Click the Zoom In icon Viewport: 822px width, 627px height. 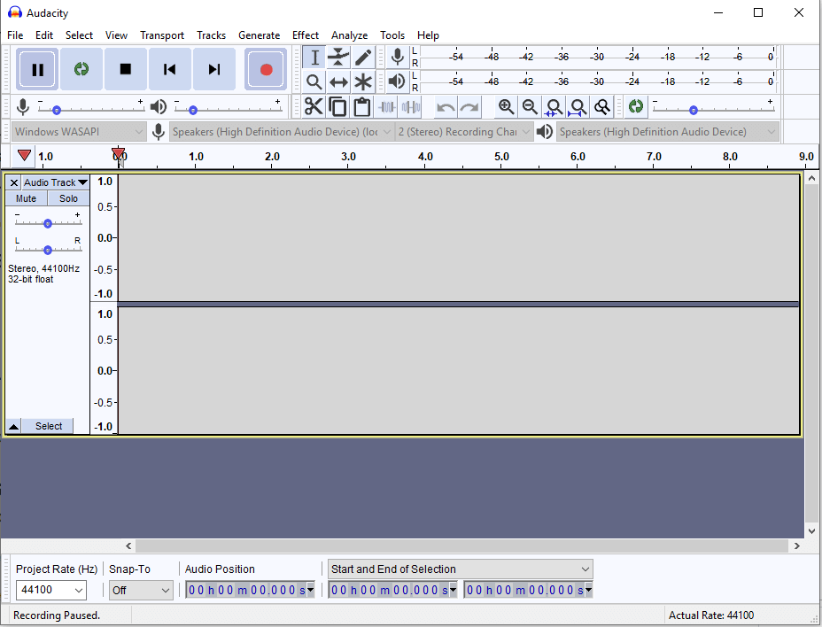pos(506,107)
